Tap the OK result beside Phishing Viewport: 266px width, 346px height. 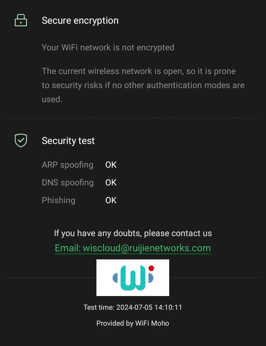[x=111, y=200]
